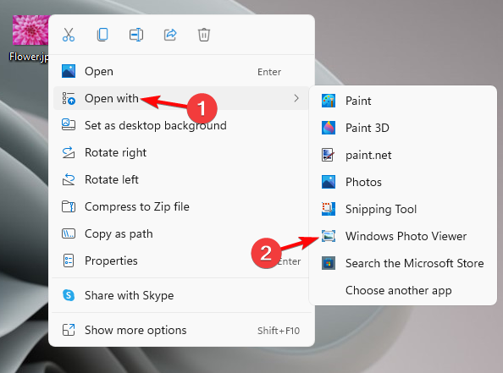Click the Cut scissors icon

69,35
